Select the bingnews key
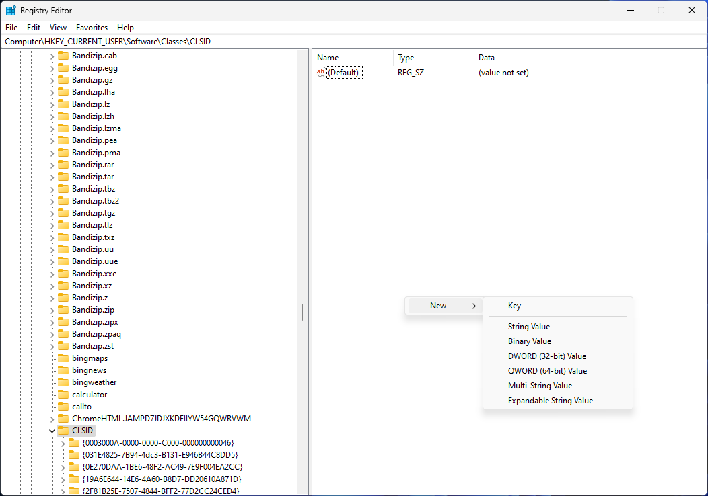Viewport: 708px width, 496px height. [89, 370]
